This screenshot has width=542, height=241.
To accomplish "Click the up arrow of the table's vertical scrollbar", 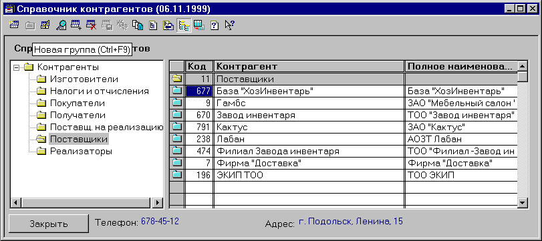I will pos(523,66).
